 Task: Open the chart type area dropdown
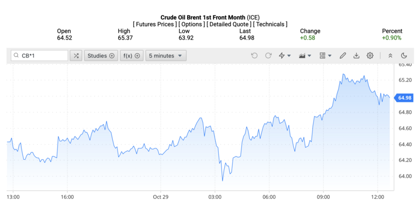coord(305,56)
